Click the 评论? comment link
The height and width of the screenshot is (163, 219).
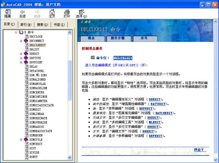pyautogui.click(x=198, y=150)
